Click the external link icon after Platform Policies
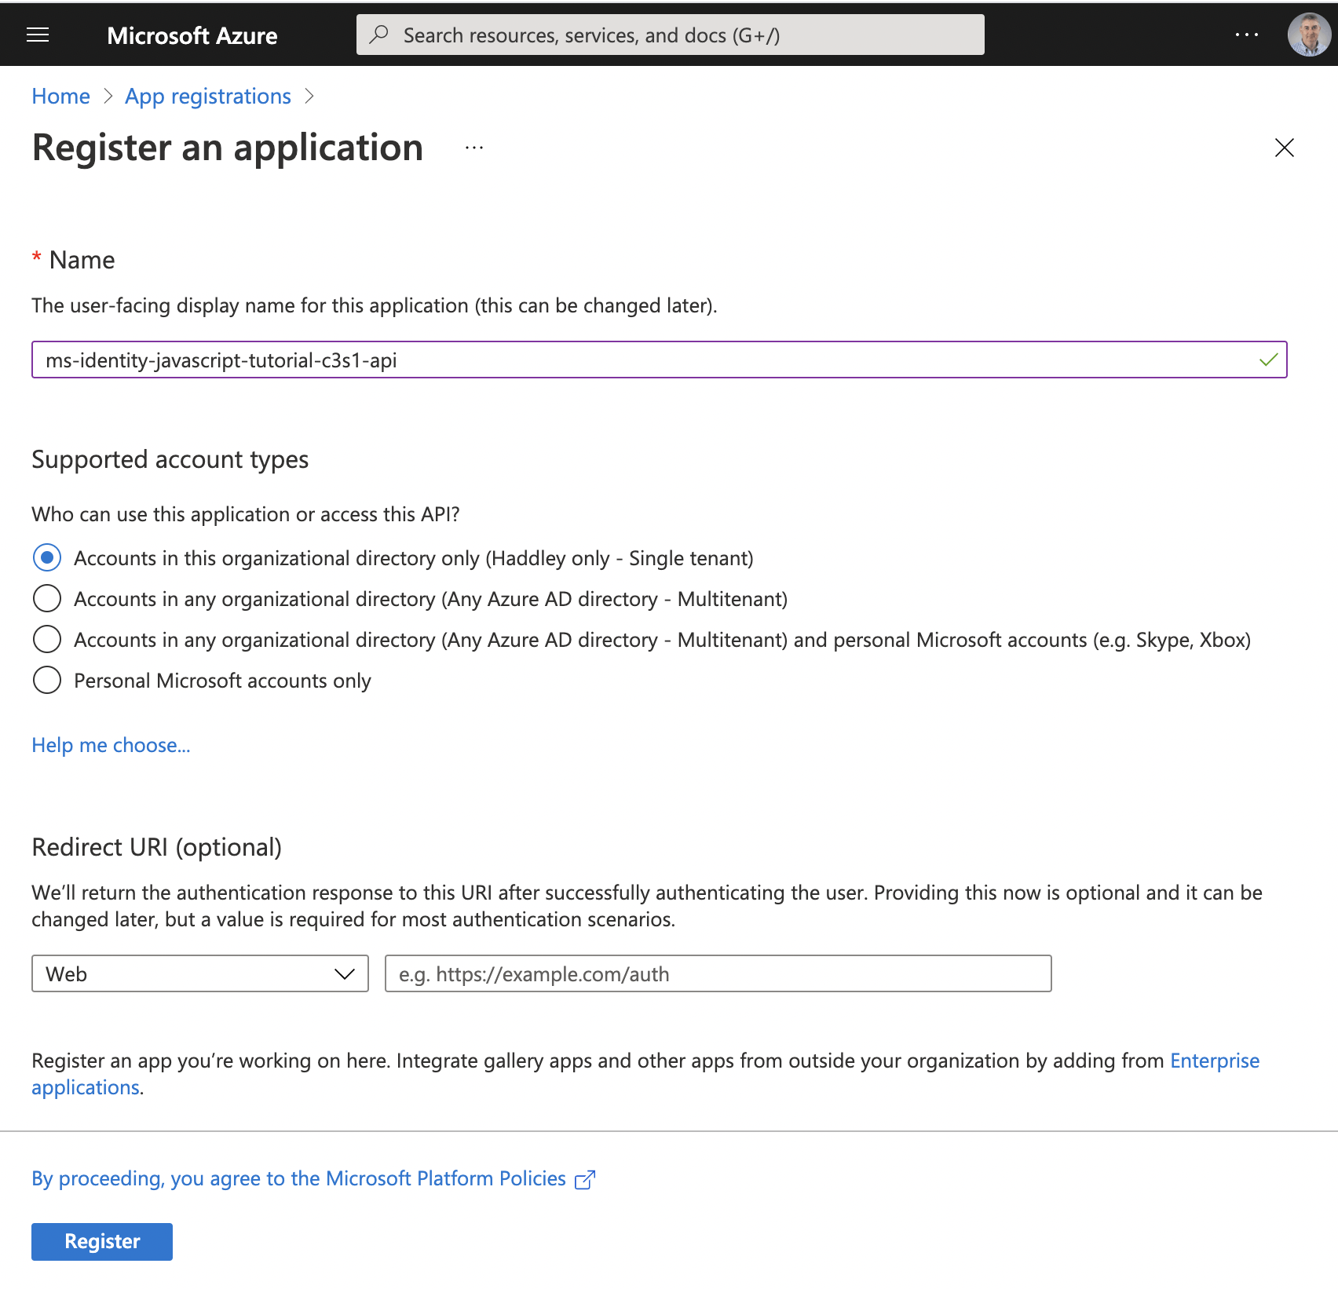This screenshot has height=1289, width=1338. [585, 1180]
